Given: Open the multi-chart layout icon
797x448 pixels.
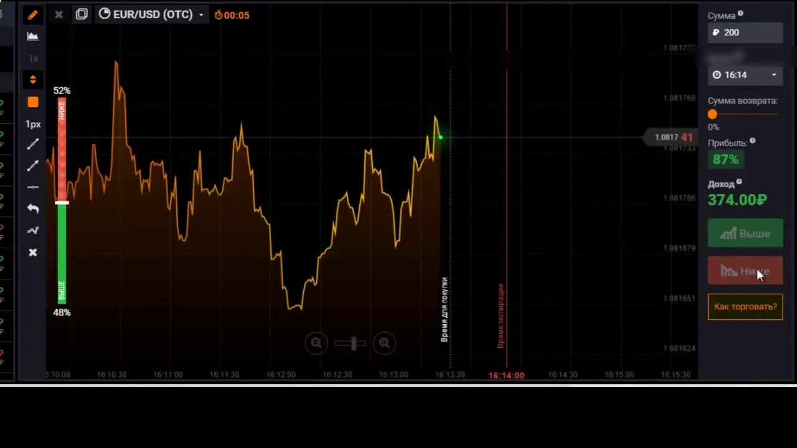Looking at the screenshot, I should click(x=82, y=14).
